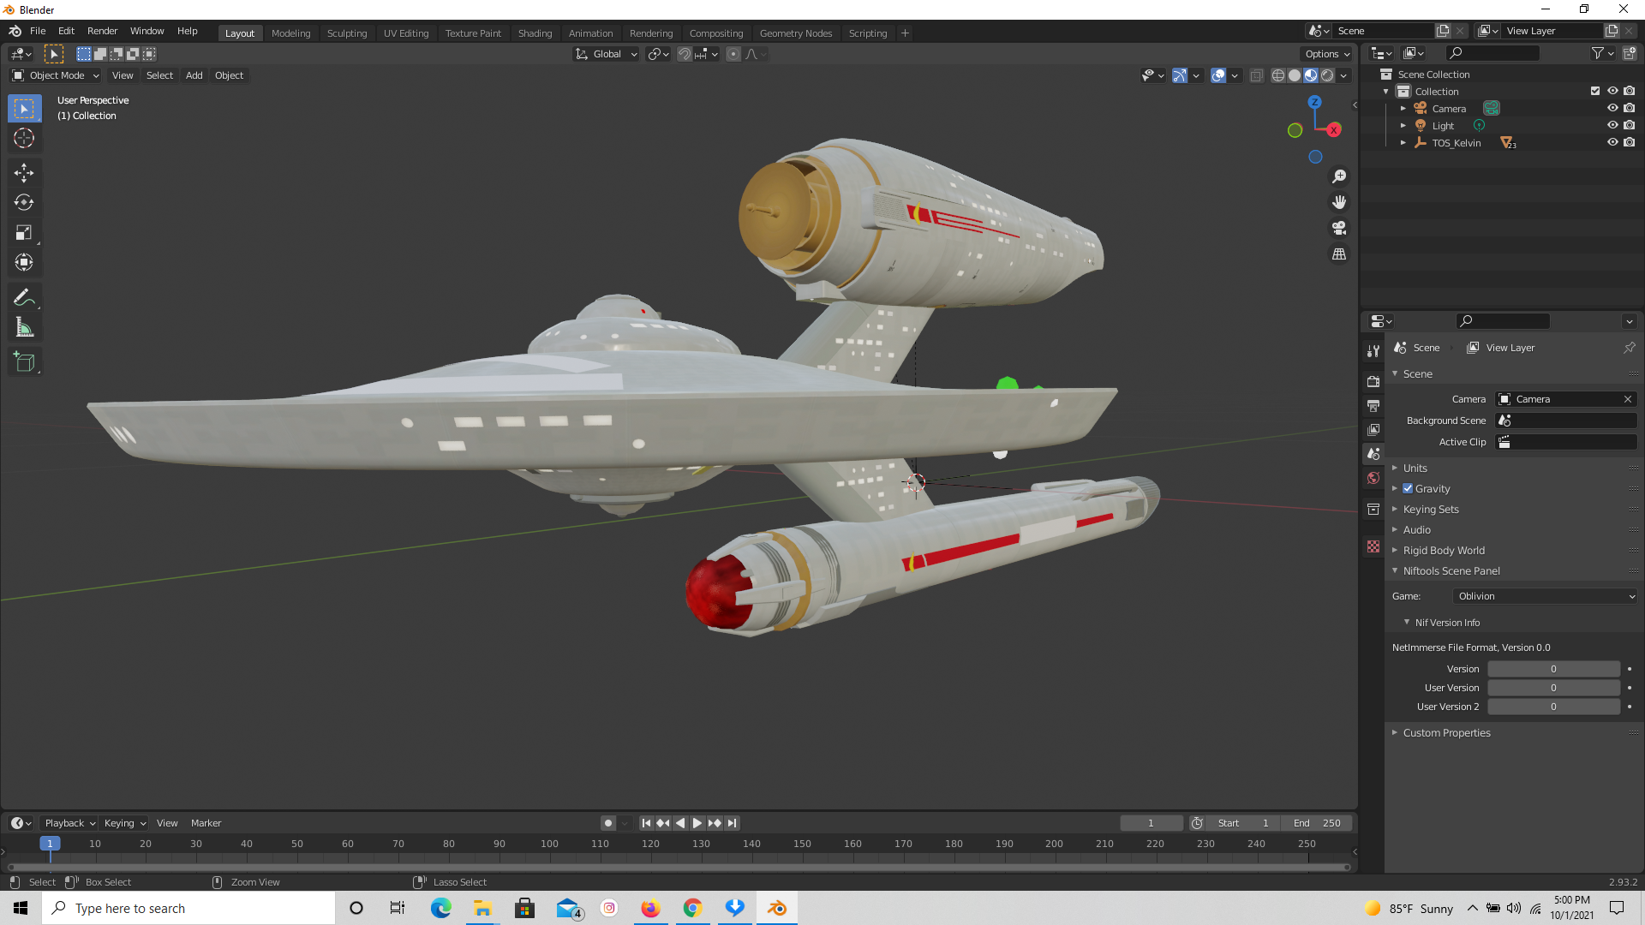
Task: Clear the scene Camera field
Action: pos(1628,399)
